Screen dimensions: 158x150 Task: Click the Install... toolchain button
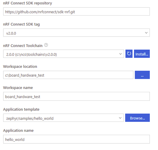click(x=142, y=54)
